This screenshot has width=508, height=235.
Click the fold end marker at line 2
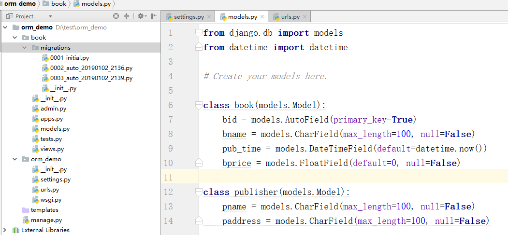199,47
